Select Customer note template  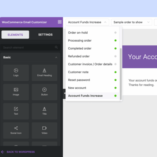tap(92, 72)
